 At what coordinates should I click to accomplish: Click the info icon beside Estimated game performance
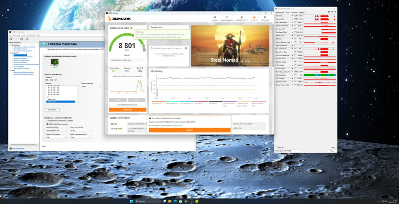click(x=186, y=48)
